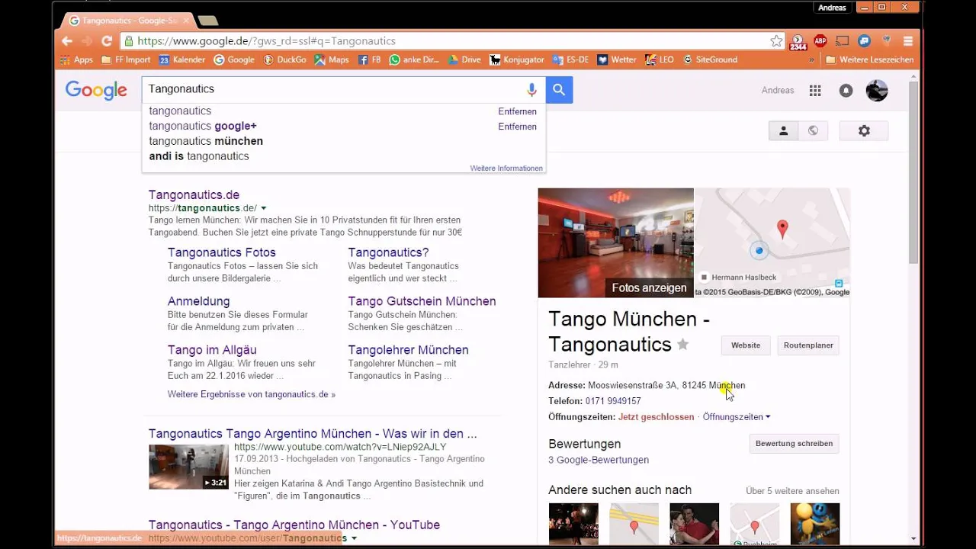The image size is (976, 549).
Task: Open the ES-DE translate bookmark
Action: (571, 59)
